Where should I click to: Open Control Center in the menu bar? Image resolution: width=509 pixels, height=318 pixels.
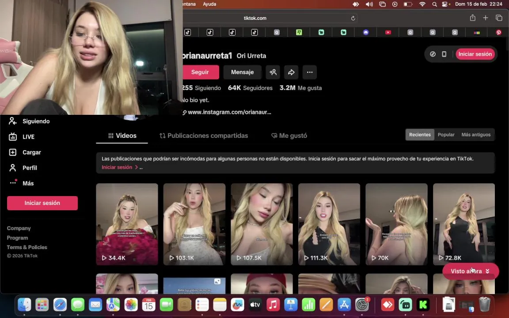pyautogui.click(x=445, y=4)
